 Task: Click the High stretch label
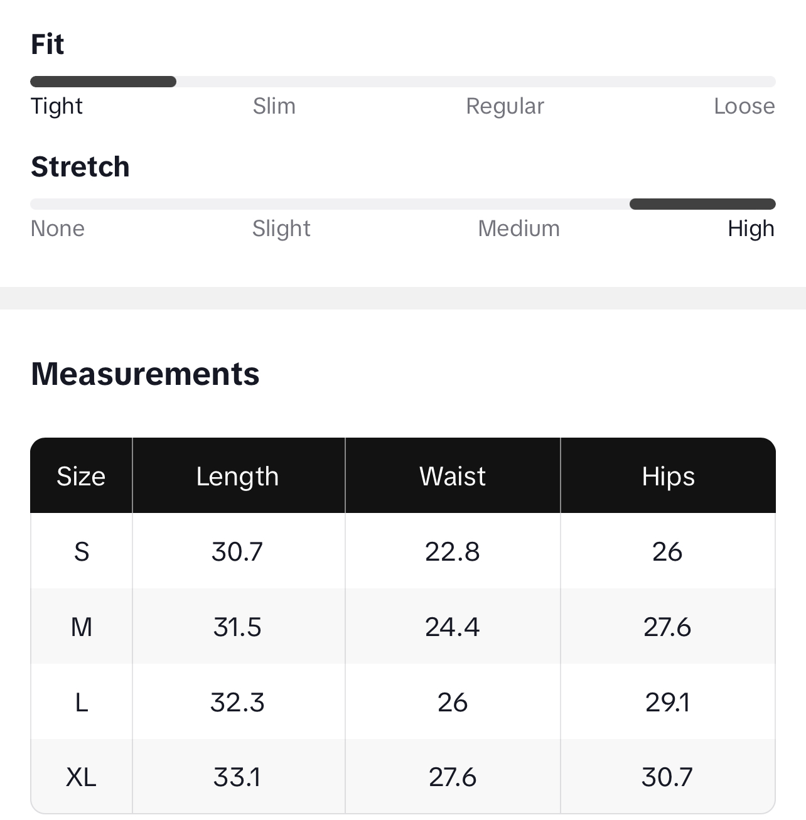click(x=751, y=229)
